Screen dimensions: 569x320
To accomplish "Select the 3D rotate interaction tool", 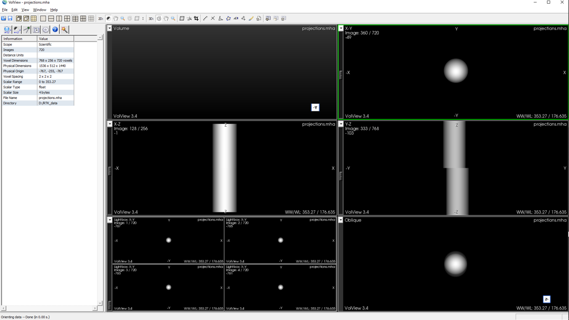I will tap(159, 19).
